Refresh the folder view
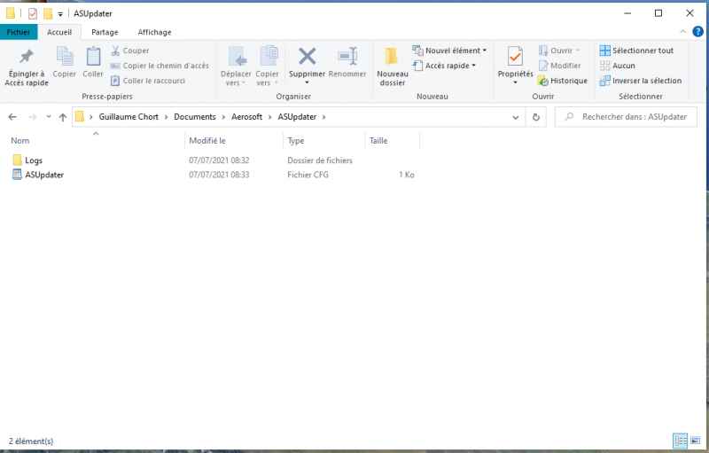 point(536,117)
